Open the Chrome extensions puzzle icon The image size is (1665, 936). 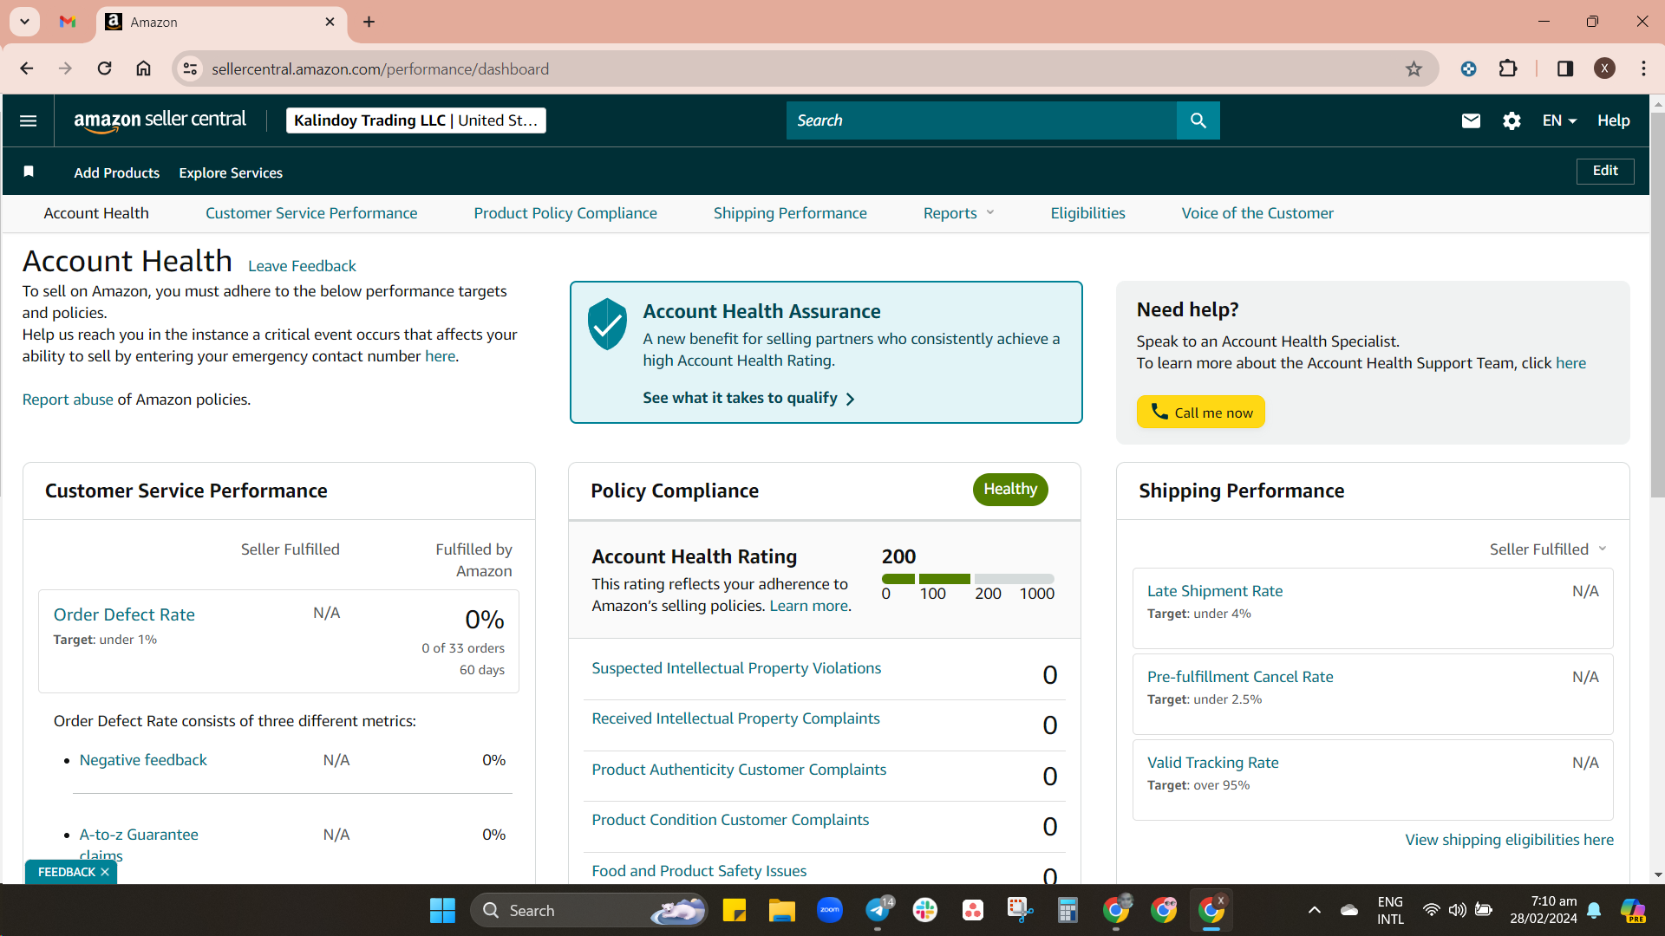pos(1508,68)
